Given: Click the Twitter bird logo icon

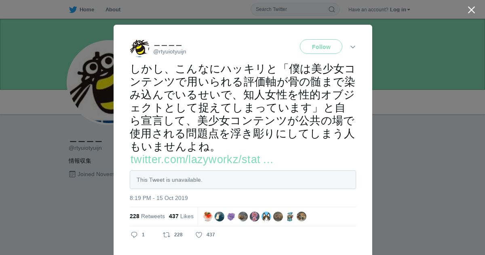Looking at the screenshot, I should click(x=73, y=10).
